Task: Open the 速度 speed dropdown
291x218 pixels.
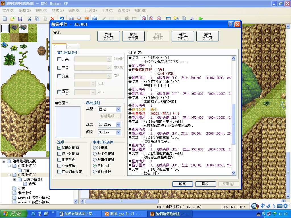Action: [x=119, y=125]
